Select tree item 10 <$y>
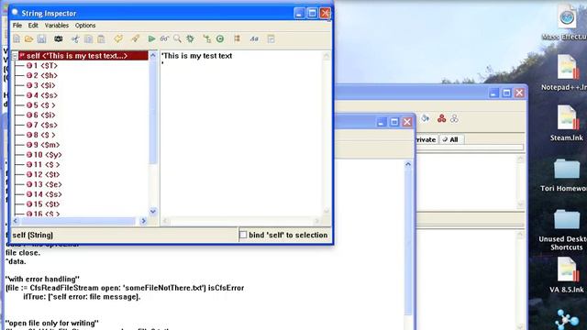The image size is (587, 330). [x=45, y=155]
